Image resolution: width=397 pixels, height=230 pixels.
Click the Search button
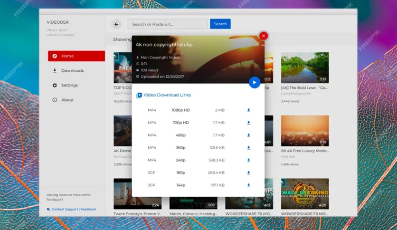pos(220,24)
